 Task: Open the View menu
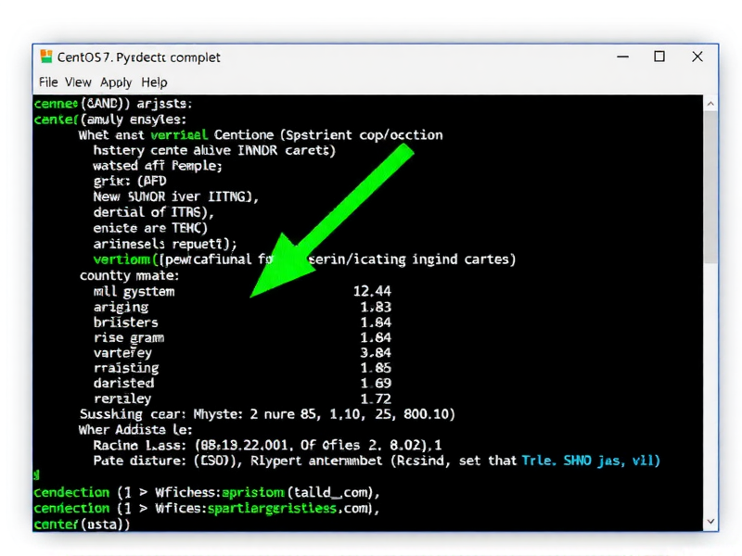tap(78, 82)
